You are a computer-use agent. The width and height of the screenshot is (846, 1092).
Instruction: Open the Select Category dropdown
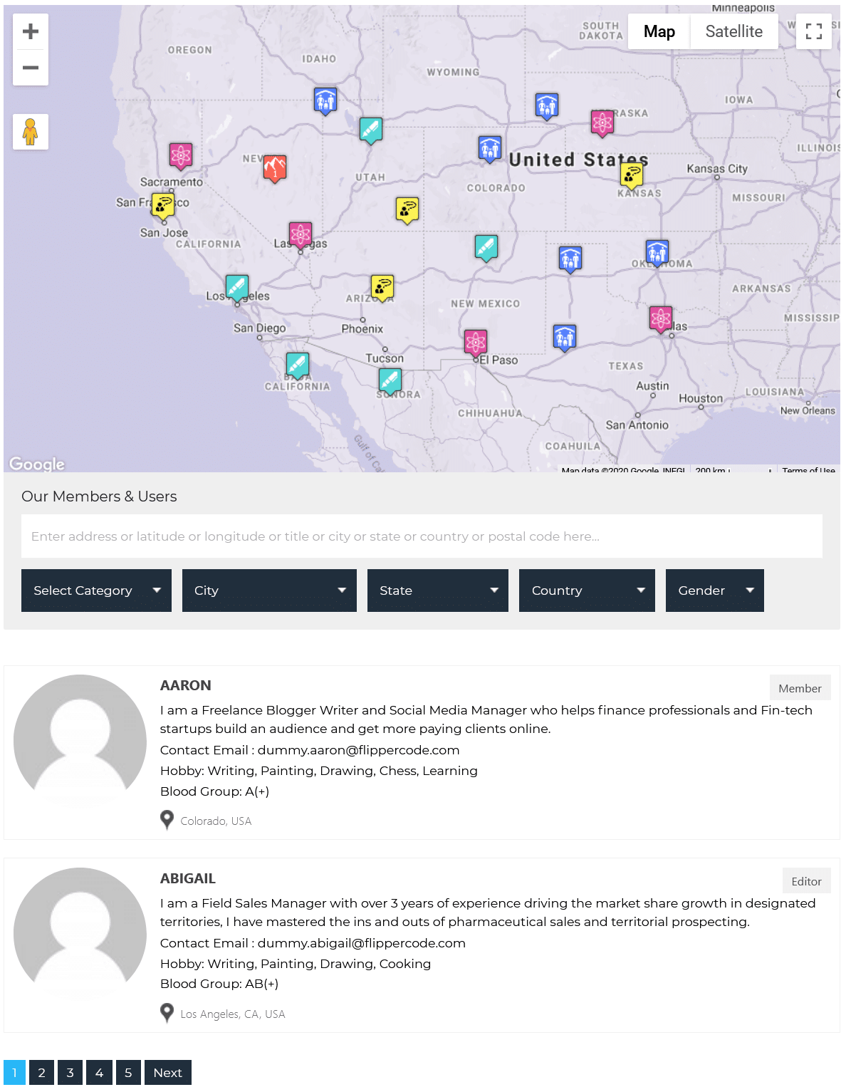point(96,590)
